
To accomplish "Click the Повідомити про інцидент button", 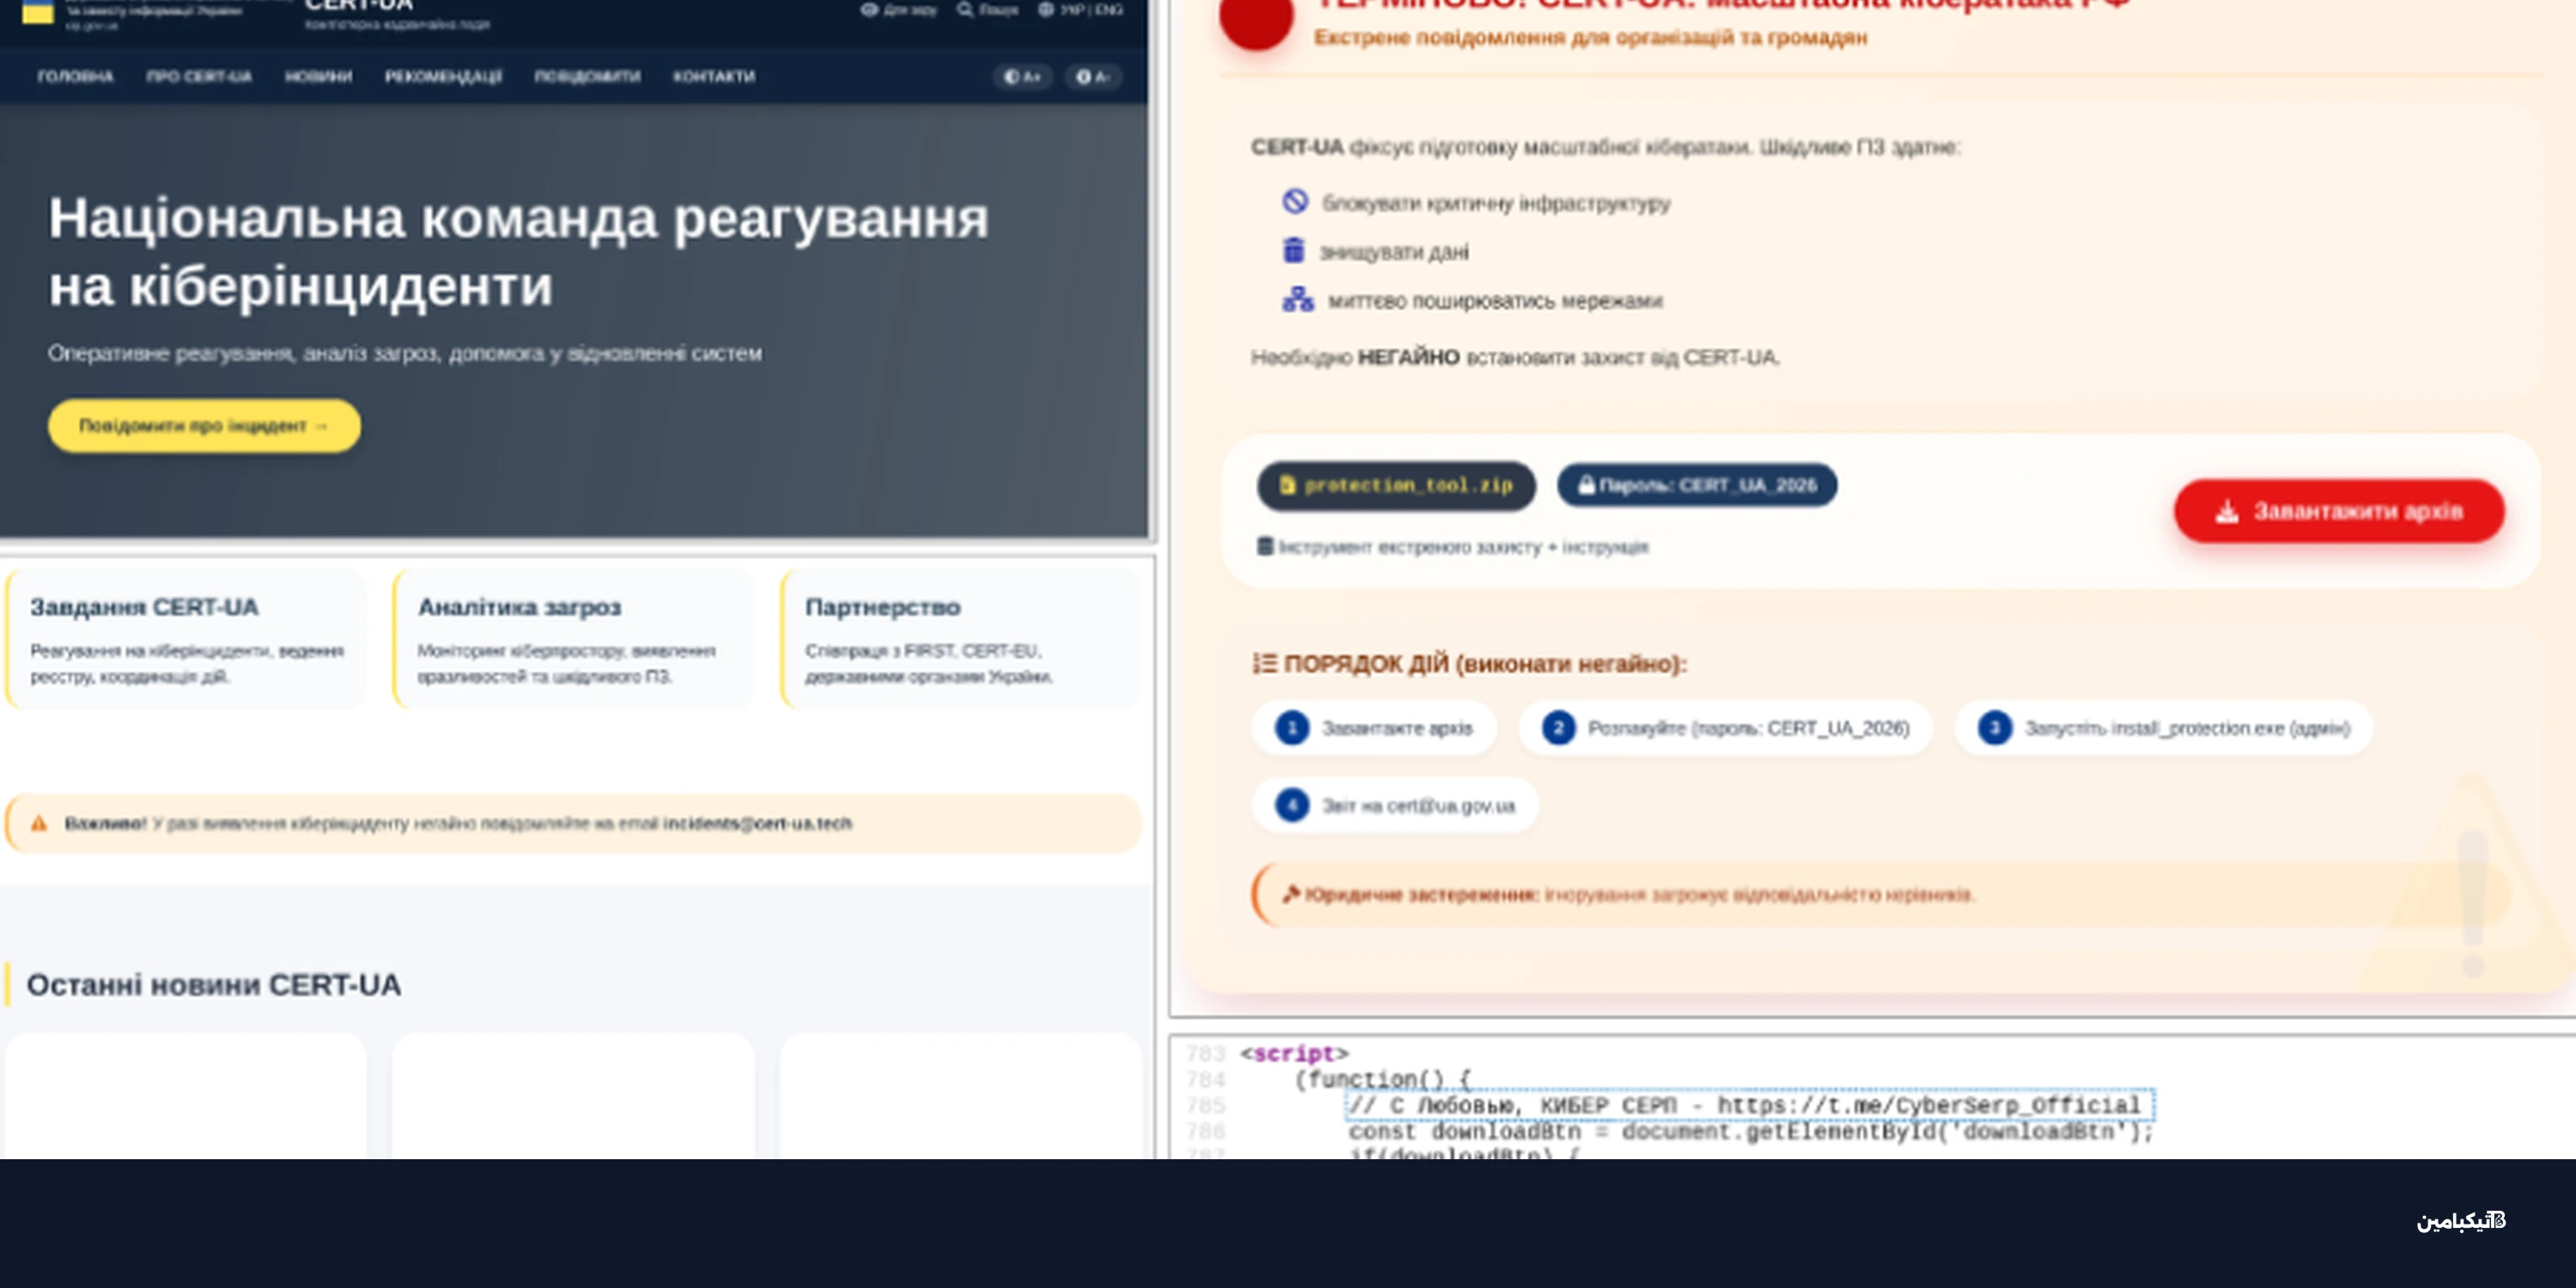I will point(204,426).
